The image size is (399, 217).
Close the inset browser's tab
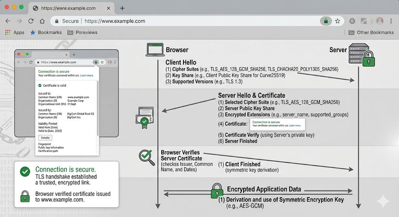click(66, 54)
